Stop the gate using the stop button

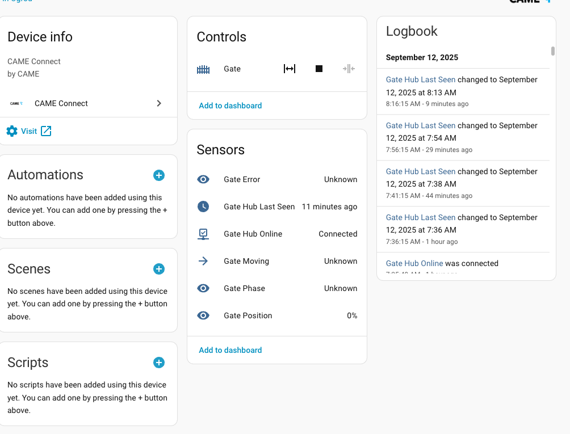pos(319,69)
